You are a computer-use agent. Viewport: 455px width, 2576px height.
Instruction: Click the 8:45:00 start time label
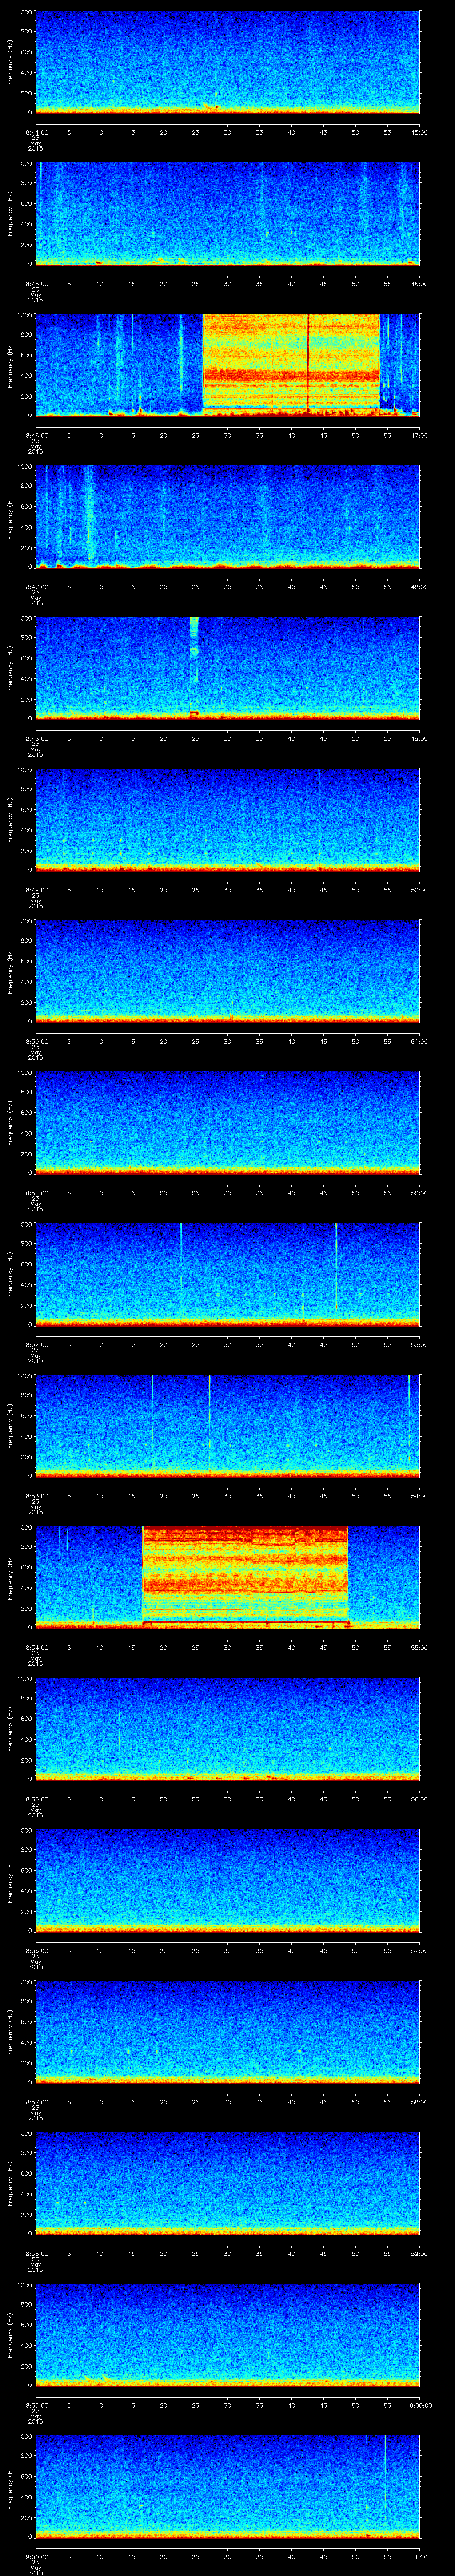pyautogui.click(x=36, y=284)
